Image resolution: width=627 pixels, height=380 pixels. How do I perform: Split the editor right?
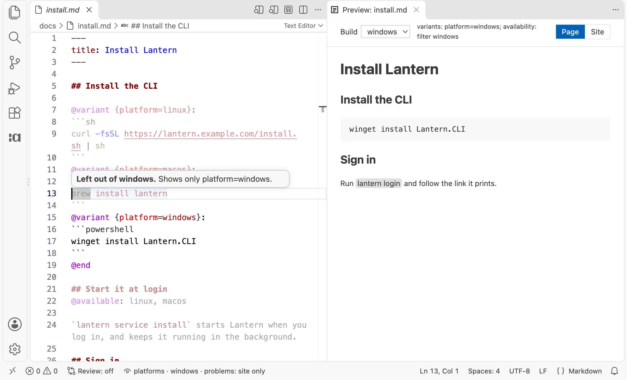click(303, 10)
